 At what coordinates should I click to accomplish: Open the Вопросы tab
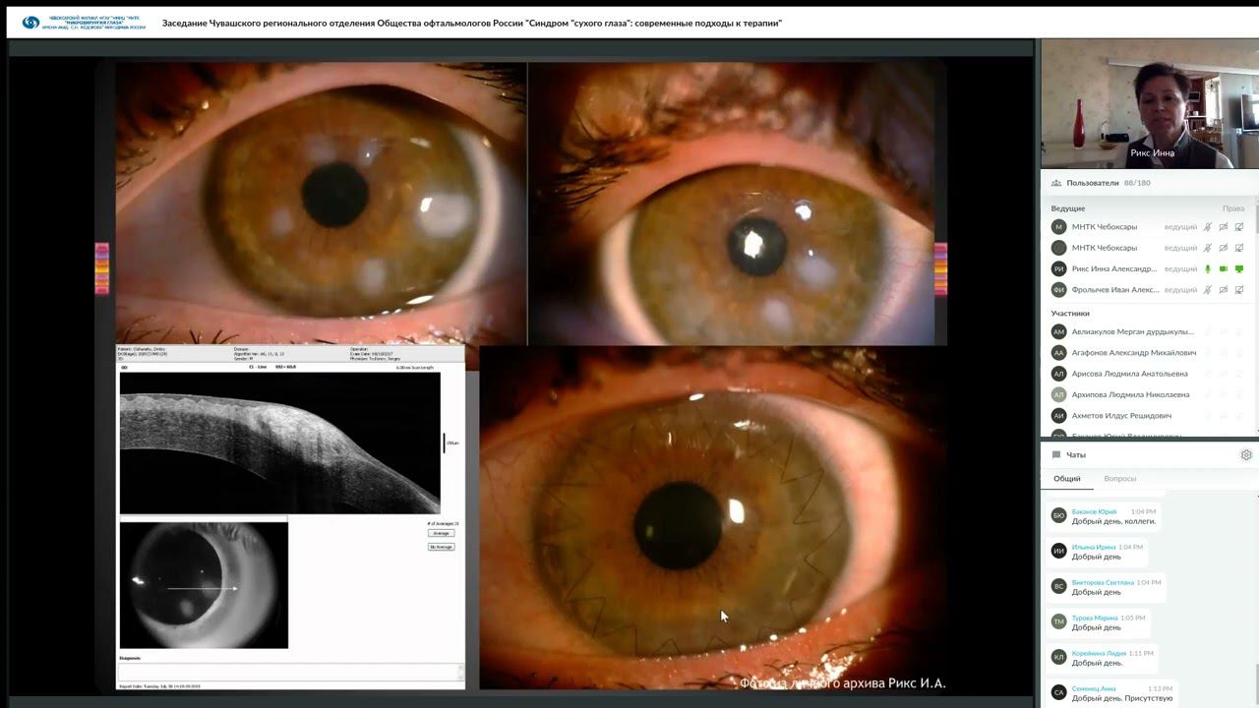pos(1120,479)
